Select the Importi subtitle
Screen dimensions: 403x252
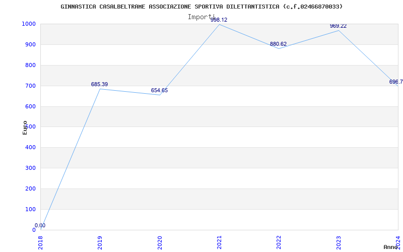pyautogui.click(x=201, y=17)
